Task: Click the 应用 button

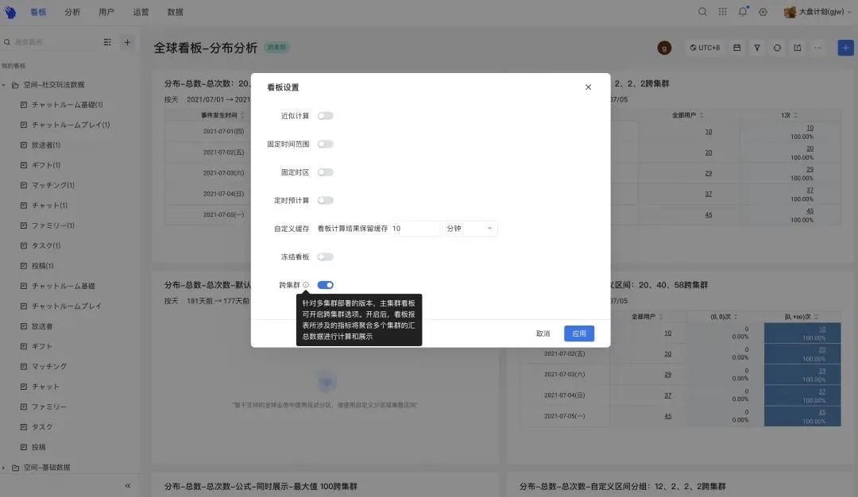Action: (x=579, y=333)
